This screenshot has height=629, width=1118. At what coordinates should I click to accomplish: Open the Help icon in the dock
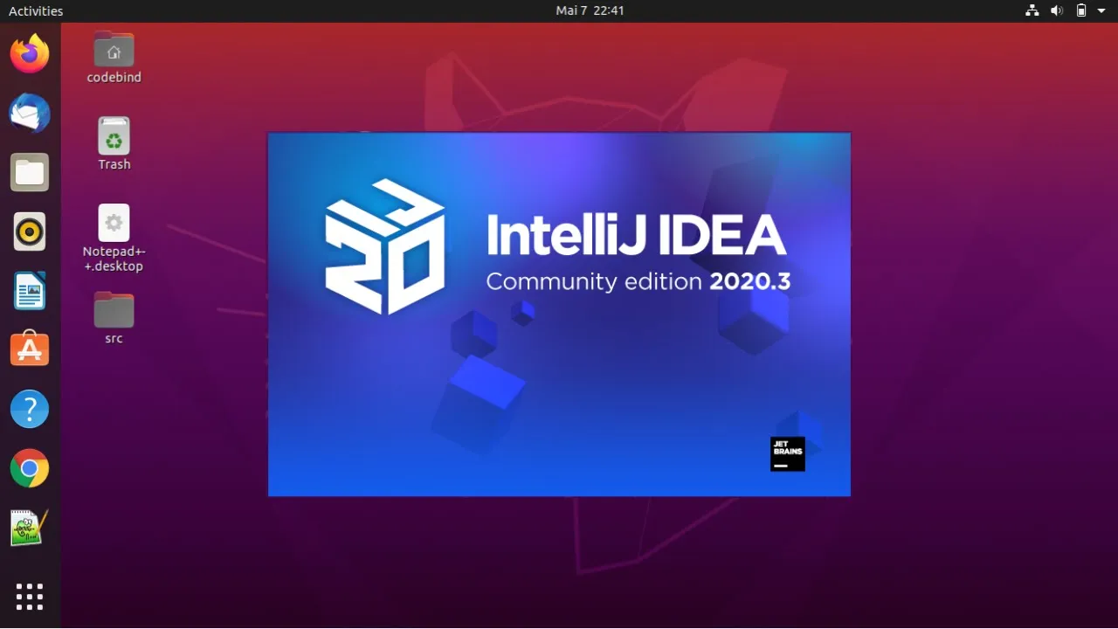(x=30, y=409)
